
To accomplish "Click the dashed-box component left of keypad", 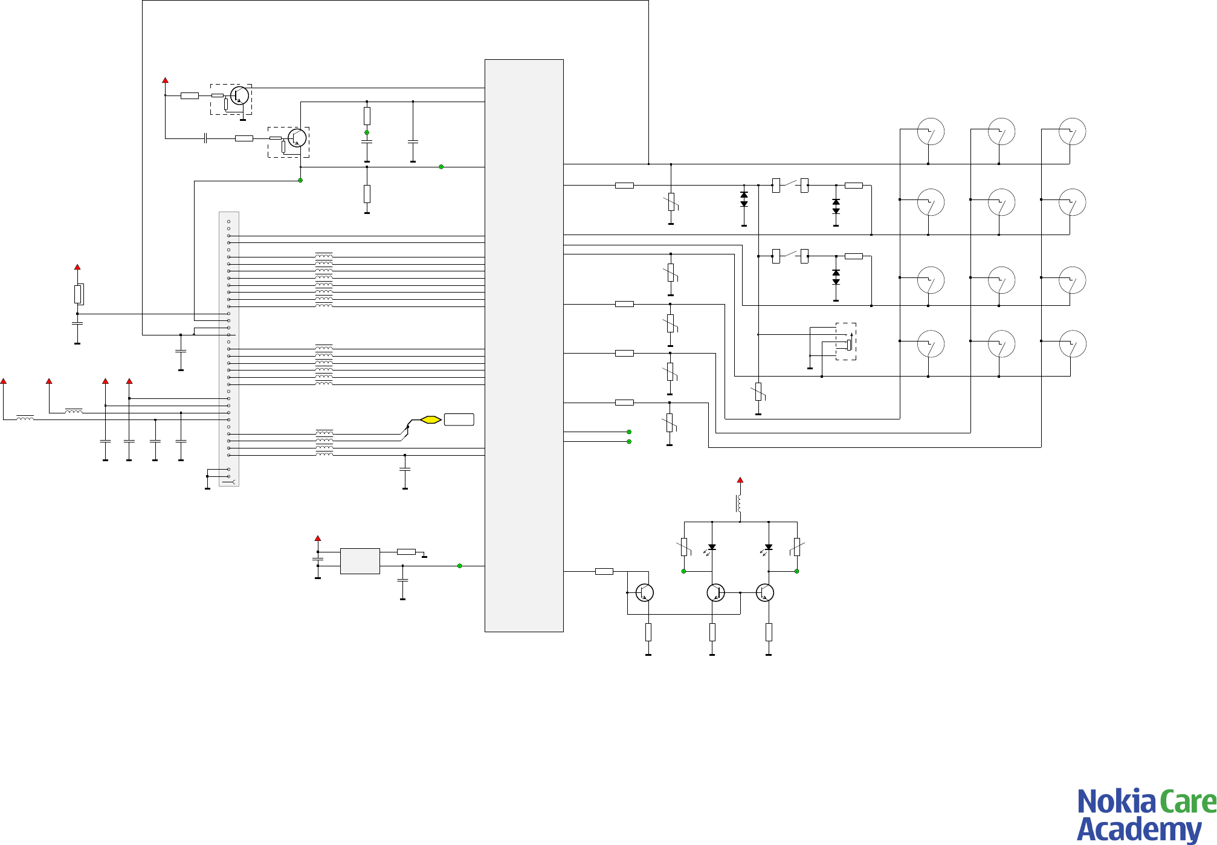I will (x=845, y=342).
